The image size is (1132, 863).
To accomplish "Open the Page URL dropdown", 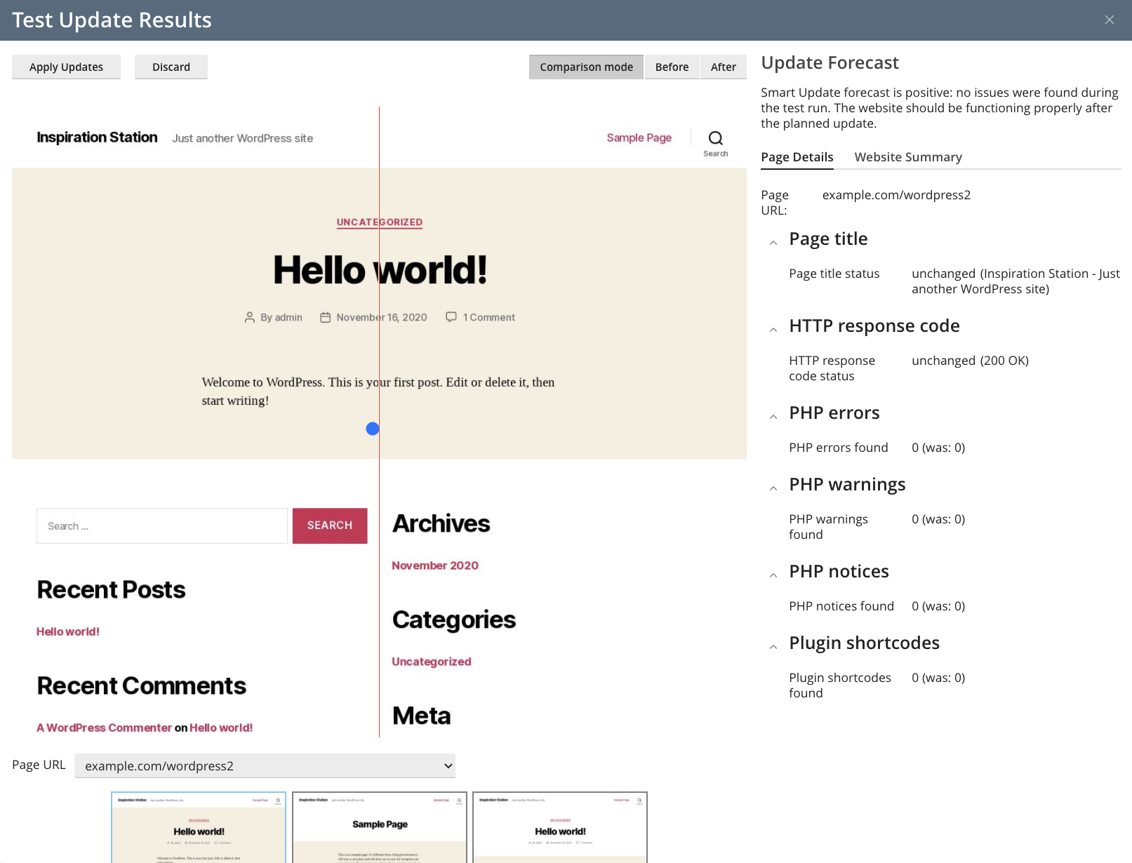I will (x=265, y=765).
